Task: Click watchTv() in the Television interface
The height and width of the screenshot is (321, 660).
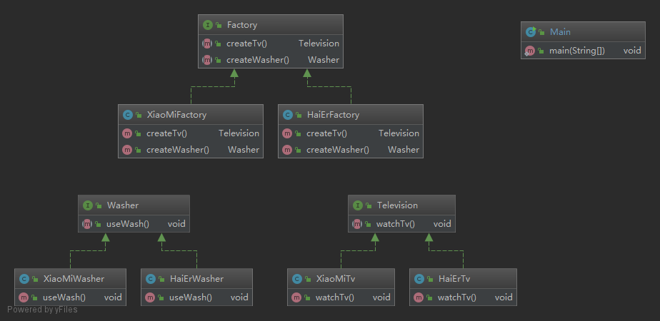Action: click(x=396, y=223)
